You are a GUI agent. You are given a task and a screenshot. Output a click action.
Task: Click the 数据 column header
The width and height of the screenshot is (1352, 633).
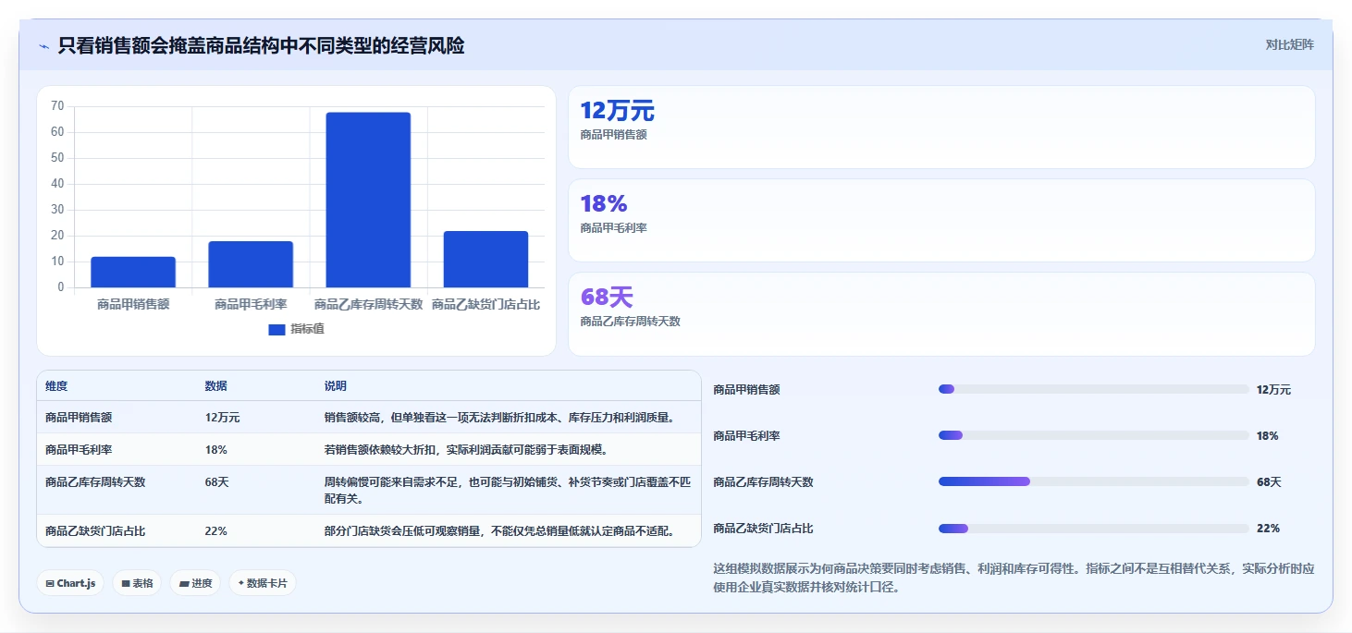pos(216,386)
